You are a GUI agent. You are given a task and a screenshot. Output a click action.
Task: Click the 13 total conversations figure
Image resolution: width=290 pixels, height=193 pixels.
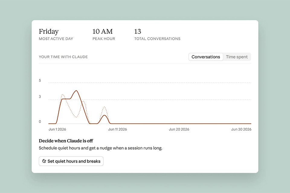coord(138,31)
